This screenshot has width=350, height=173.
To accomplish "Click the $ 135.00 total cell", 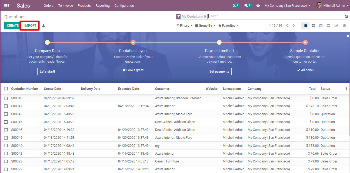I will [312, 146].
